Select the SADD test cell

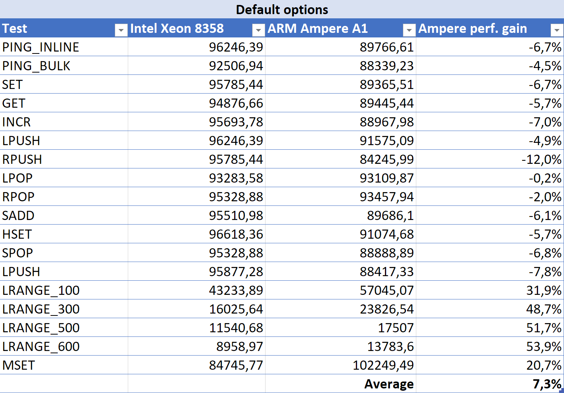click(64, 215)
